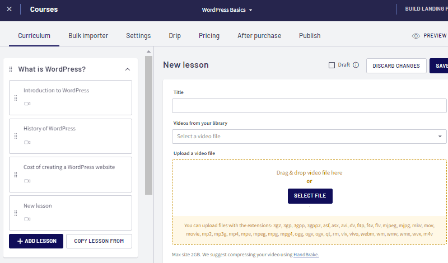Close the Courses editor with the X icon
448x263 pixels.
pos(9,9)
